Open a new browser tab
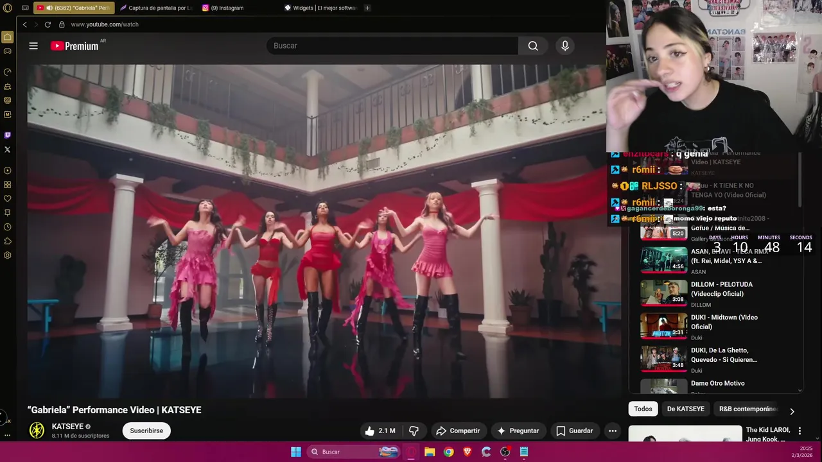The image size is (822, 462). (x=367, y=8)
